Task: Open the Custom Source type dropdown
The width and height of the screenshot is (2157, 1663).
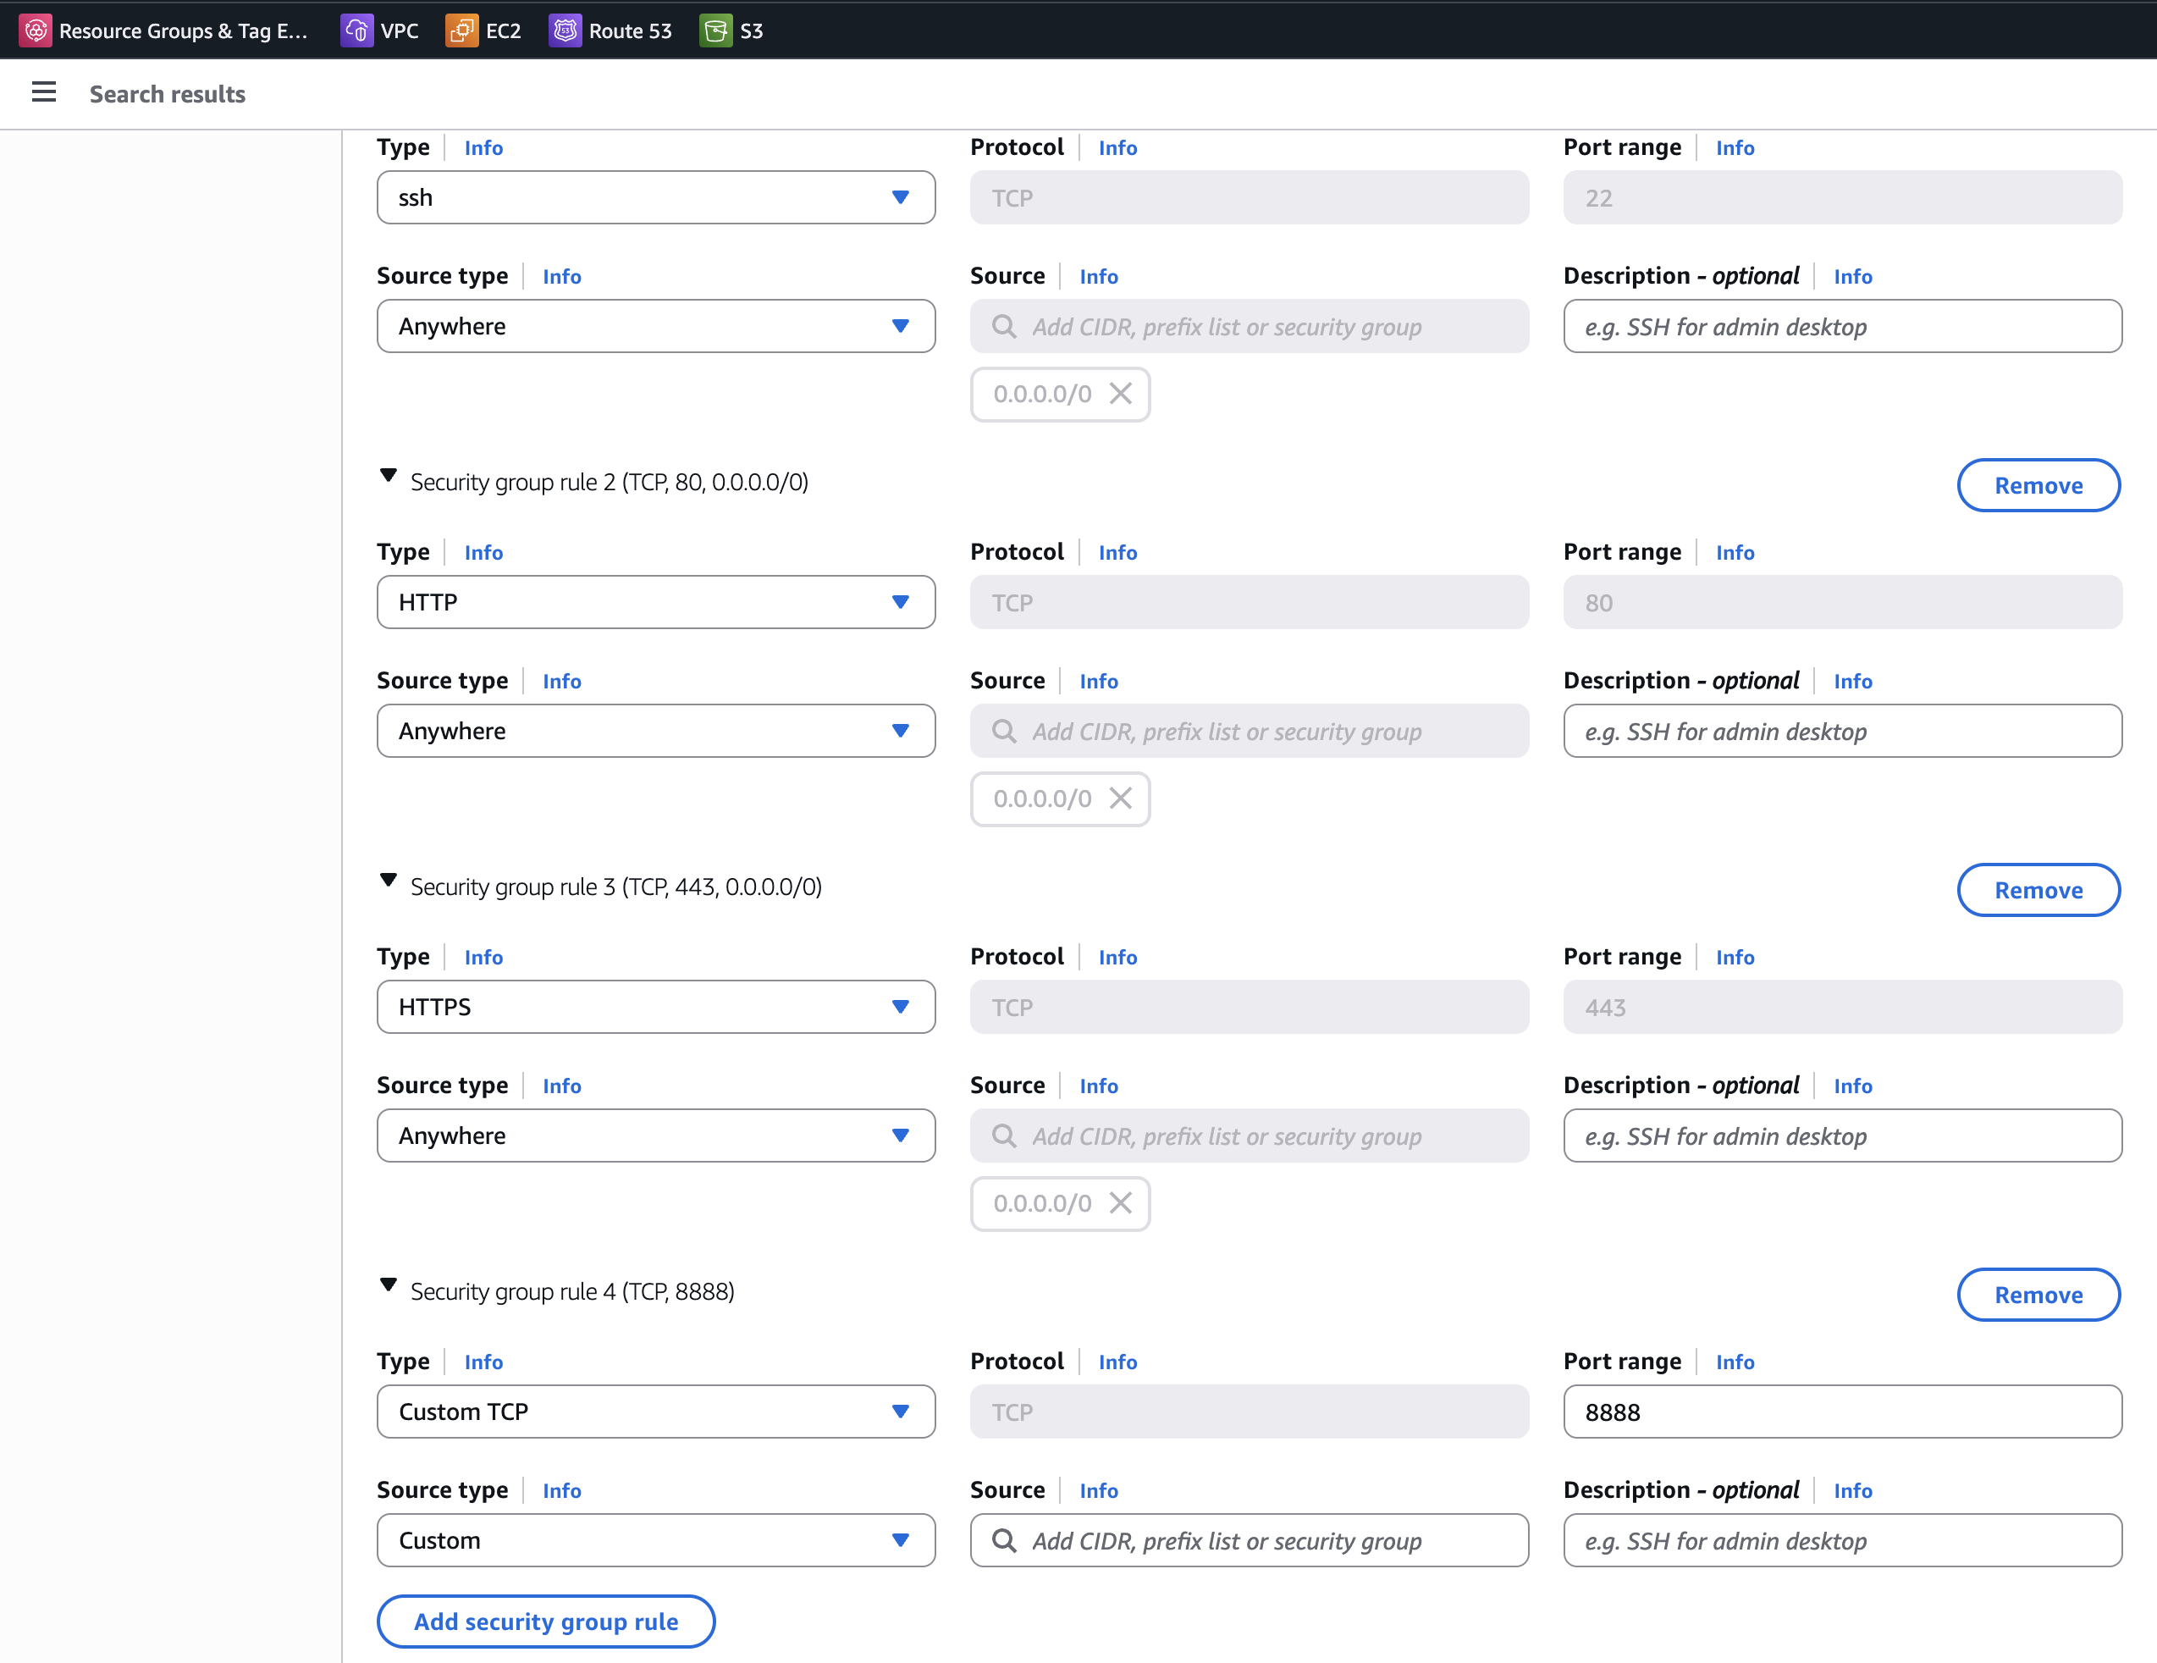Action: coord(656,1540)
